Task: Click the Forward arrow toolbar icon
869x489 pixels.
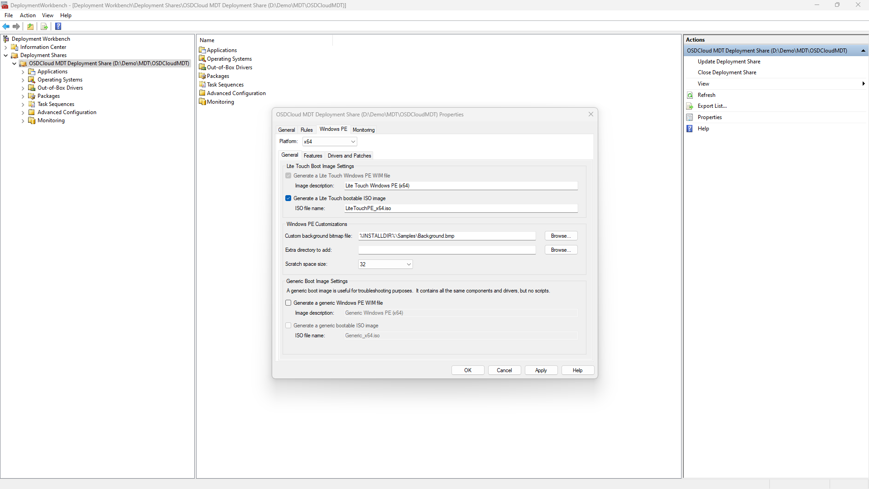Action: tap(16, 27)
